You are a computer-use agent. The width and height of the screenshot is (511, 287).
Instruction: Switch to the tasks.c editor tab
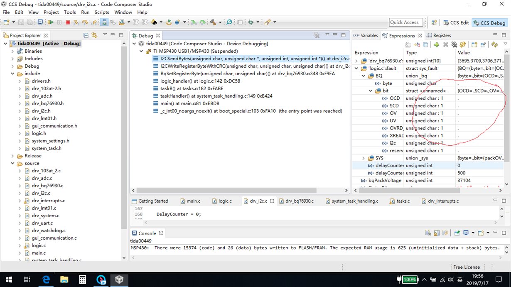(399, 201)
